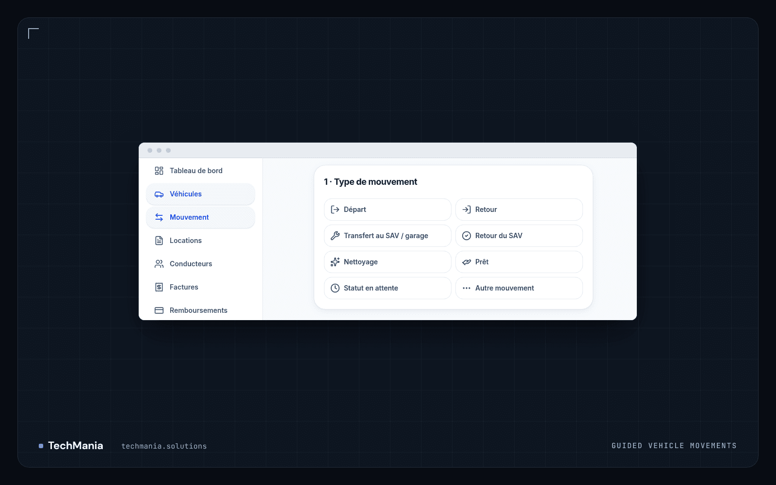
Task: Click the receipt icon beside Factures
Action: coord(159,287)
